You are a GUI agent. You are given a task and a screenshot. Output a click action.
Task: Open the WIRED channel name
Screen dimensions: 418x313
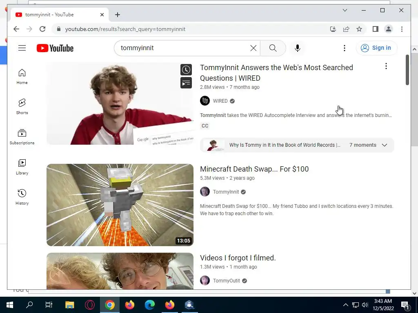[x=220, y=101]
